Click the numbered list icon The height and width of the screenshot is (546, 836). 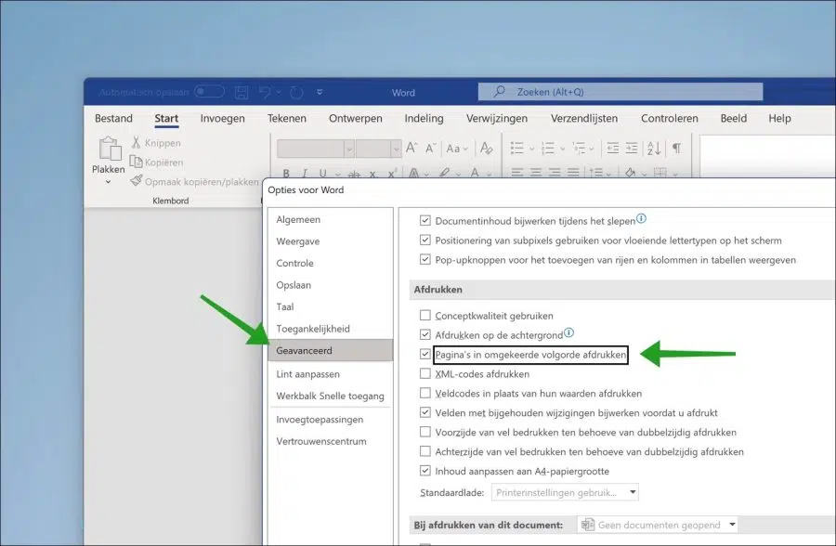[547, 148]
